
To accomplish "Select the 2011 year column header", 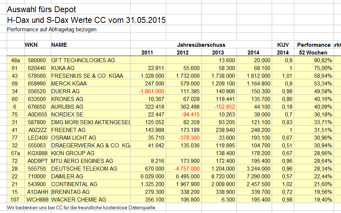I will click(147, 53).
